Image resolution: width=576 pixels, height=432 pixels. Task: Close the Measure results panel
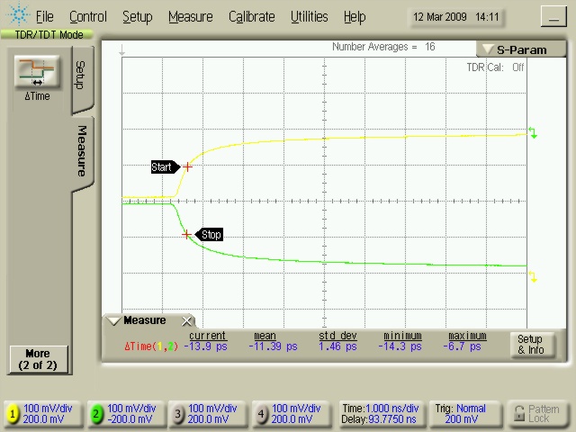coord(186,321)
